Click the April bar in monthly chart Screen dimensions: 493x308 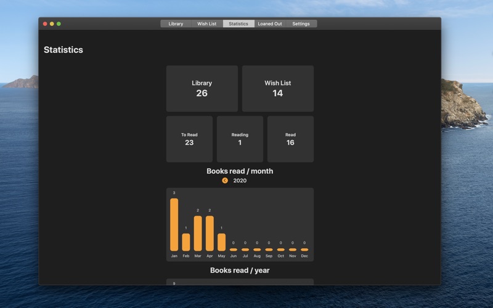(x=210, y=233)
